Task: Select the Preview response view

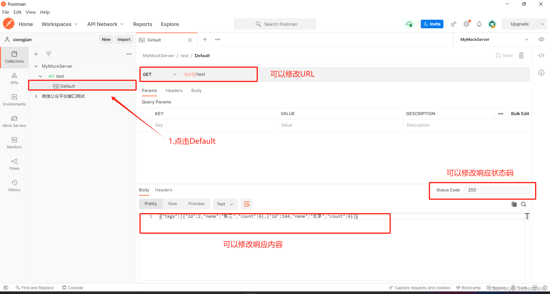Action: [197, 204]
